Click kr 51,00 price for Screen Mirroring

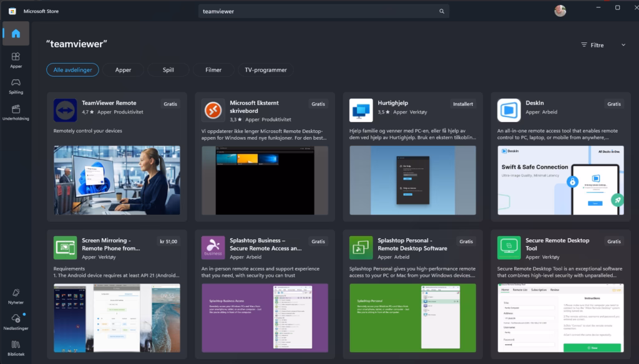[x=168, y=241]
